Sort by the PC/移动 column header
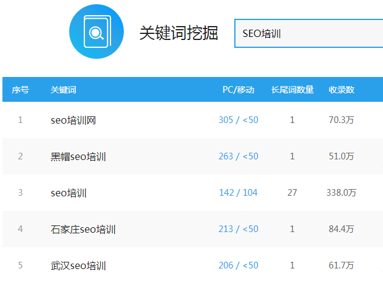The image size is (383, 283). [239, 90]
